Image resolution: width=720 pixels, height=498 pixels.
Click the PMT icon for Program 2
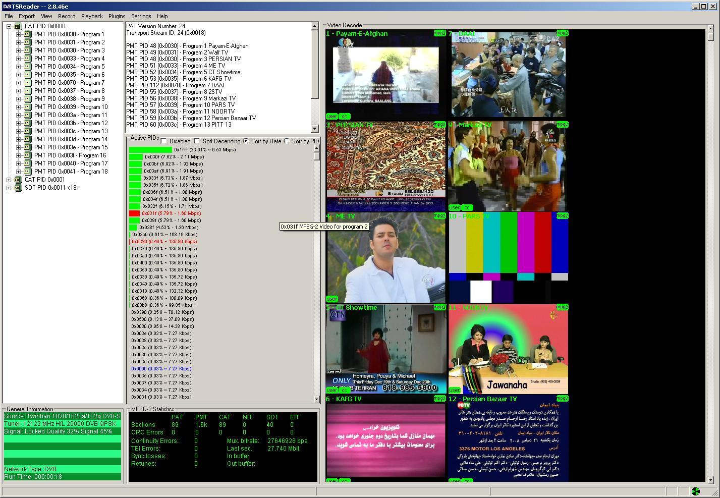pos(28,42)
